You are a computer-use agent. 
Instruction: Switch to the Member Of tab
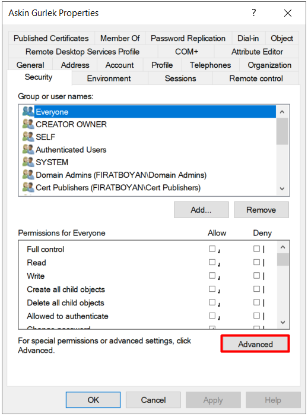pos(120,38)
